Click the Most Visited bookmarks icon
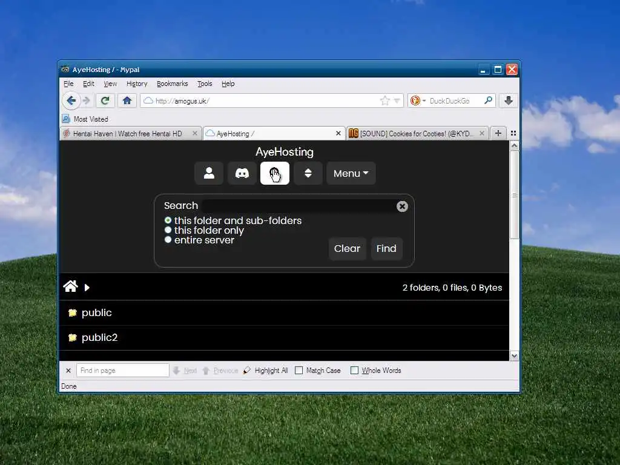Viewport: 620px width, 465px height. pyautogui.click(x=67, y=119)
